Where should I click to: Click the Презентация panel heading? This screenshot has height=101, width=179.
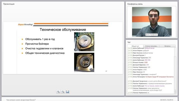(x=9, y=4)
